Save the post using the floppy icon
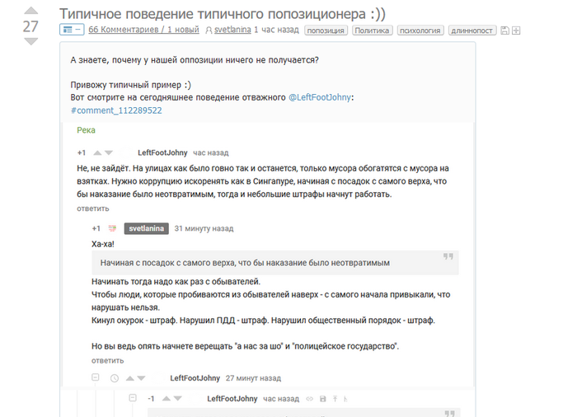 coord(504,30)
